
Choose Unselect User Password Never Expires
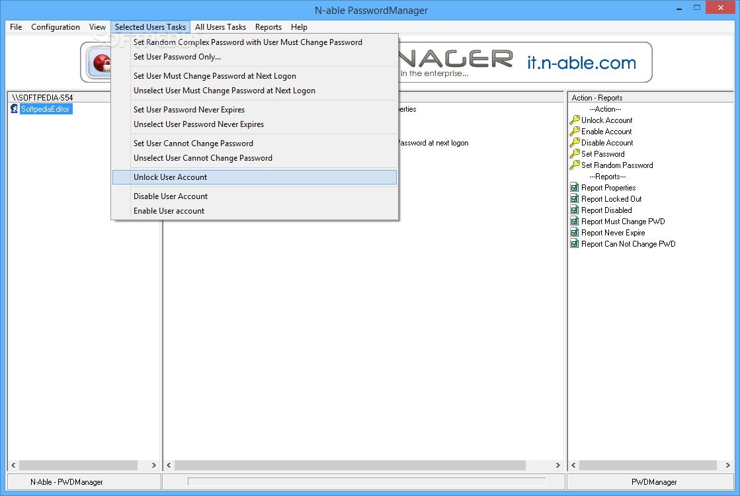(x=255, y=124)
